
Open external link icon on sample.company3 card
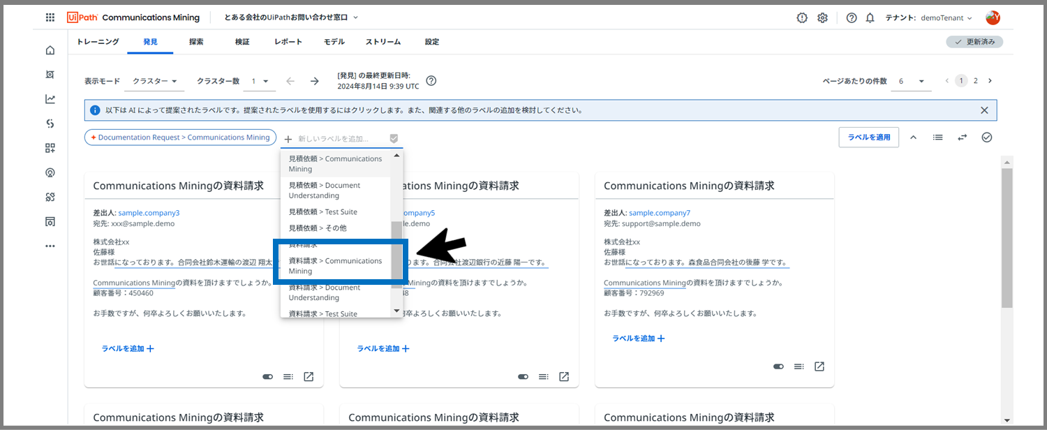[x=309, y=376]
